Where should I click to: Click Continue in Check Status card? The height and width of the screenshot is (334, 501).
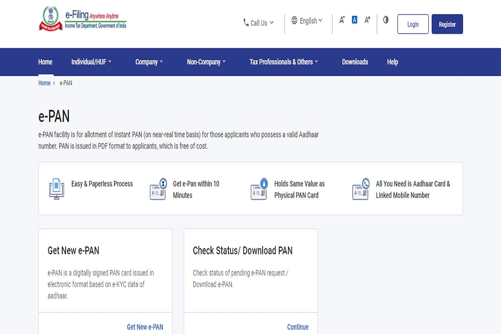[x=298, y=327]
